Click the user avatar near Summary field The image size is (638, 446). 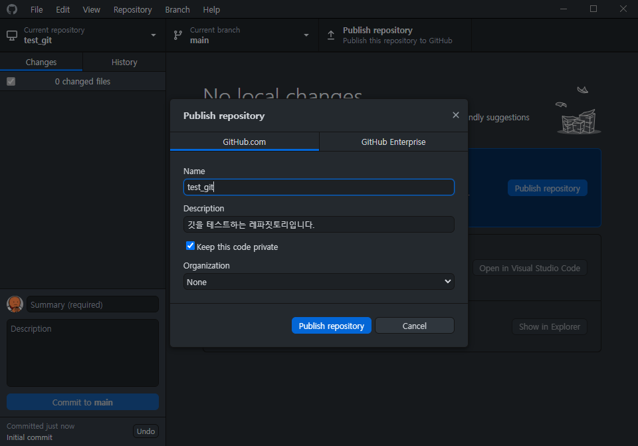[x=15, y=304]
